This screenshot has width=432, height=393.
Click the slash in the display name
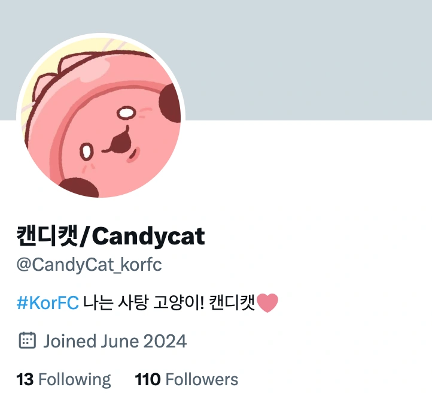click(86, 236)
